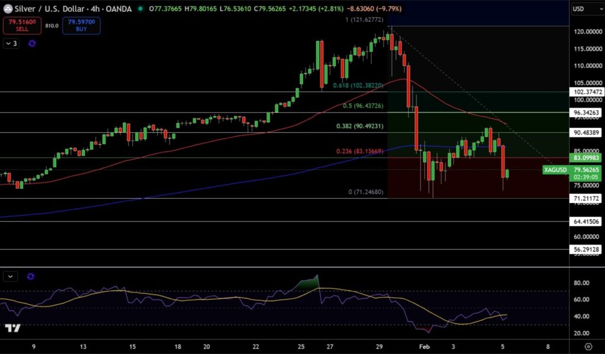Click the 64.41506 support level label
This screenshot has height=354, width=605.
coord(586,222)
